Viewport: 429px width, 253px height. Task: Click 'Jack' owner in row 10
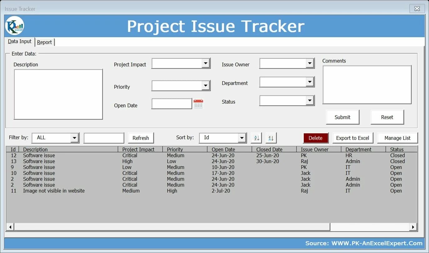[306, 173]
